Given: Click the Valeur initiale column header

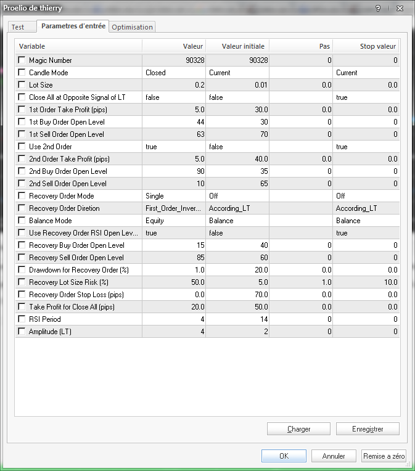Looking at the screenshot, I should point(237,46).
